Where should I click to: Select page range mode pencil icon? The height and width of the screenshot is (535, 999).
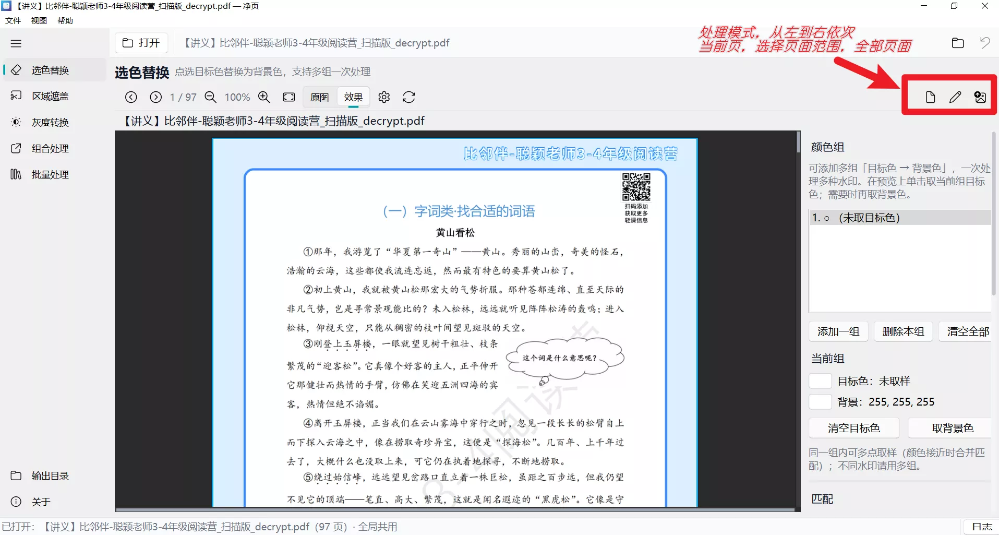click(955, 97)
